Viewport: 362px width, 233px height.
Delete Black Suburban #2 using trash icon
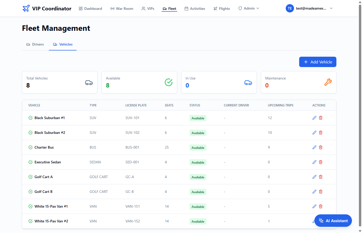pyautogui.click(x=321, y=133)
